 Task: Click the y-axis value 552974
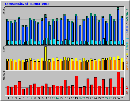click(4, 76)
